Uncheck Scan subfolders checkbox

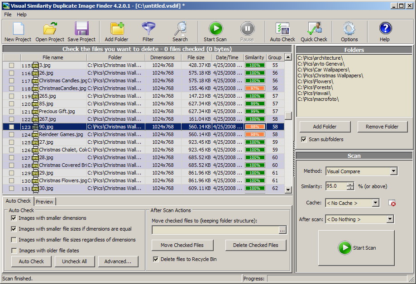[304, 139]
